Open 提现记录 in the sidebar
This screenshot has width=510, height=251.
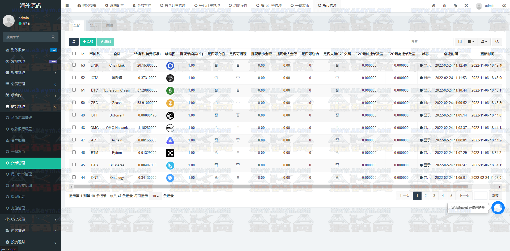point(18,197)
